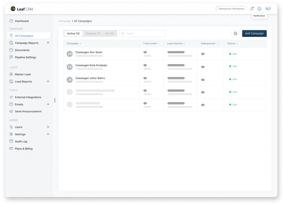Open column customization icon beside Add Campaign
The height and width of the screenshot is (205, 284).
pos(235,33)
